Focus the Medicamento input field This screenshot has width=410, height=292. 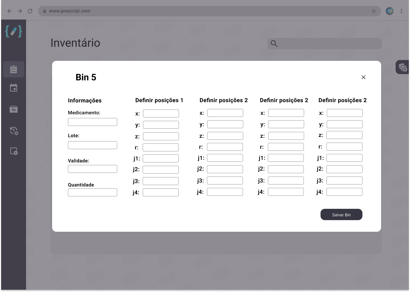(93, 122)
